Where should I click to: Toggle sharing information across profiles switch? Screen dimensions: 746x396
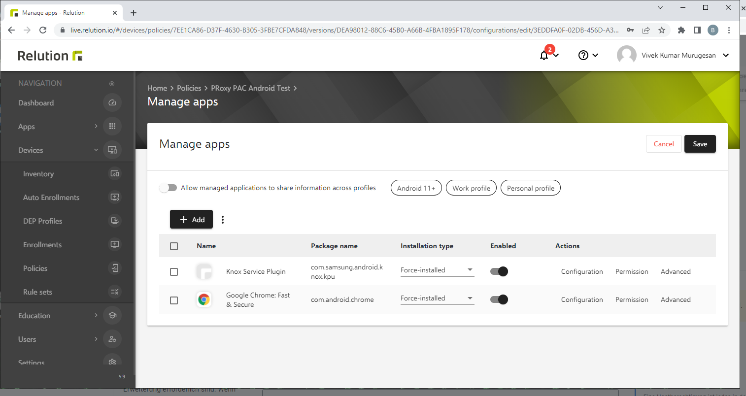pos(169,188)
